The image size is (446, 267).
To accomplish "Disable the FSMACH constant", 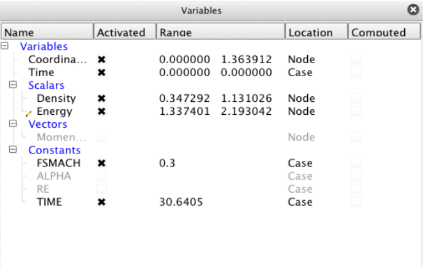I will click(x=102, y=164).
